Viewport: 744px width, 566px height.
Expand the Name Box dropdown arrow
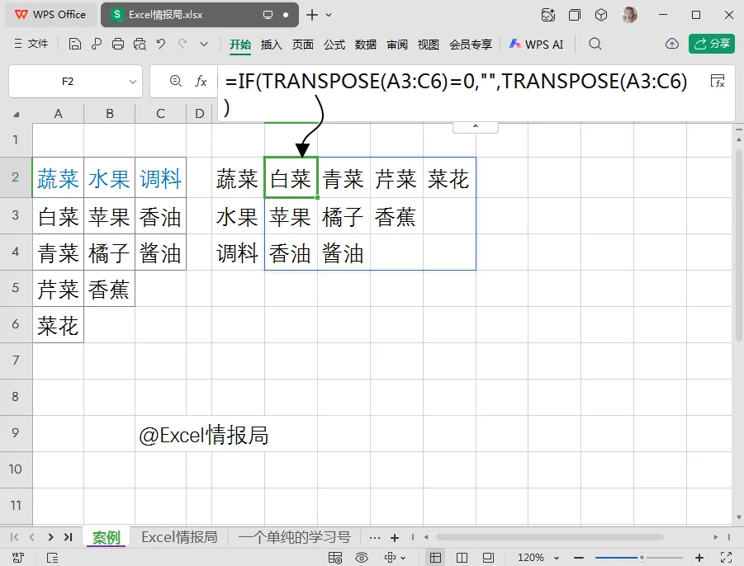[x=133, y=82]
